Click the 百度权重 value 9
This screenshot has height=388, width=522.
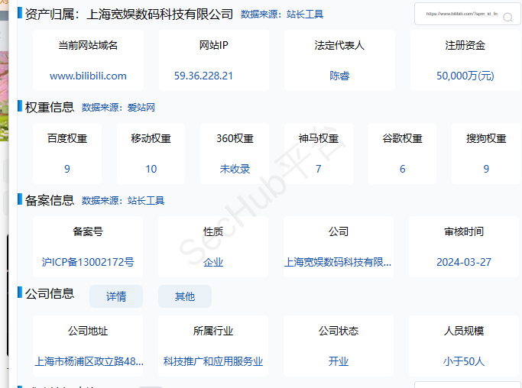[x=67, y=169]
